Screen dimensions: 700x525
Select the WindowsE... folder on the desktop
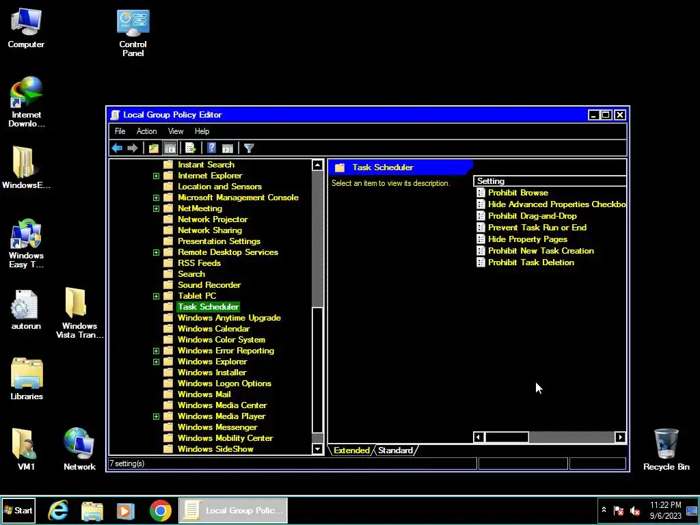(26, 167)
